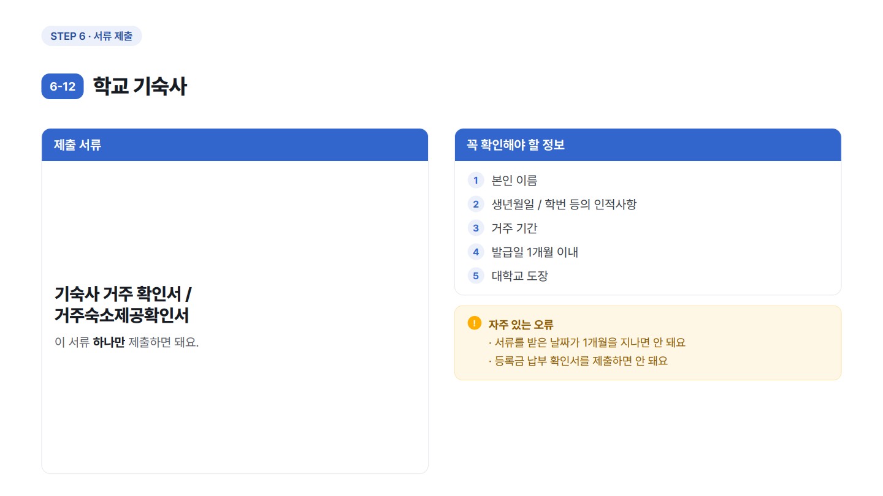Click the orange exclamation warning icon
The image size is (883, 496).
[x=475, y=323]
